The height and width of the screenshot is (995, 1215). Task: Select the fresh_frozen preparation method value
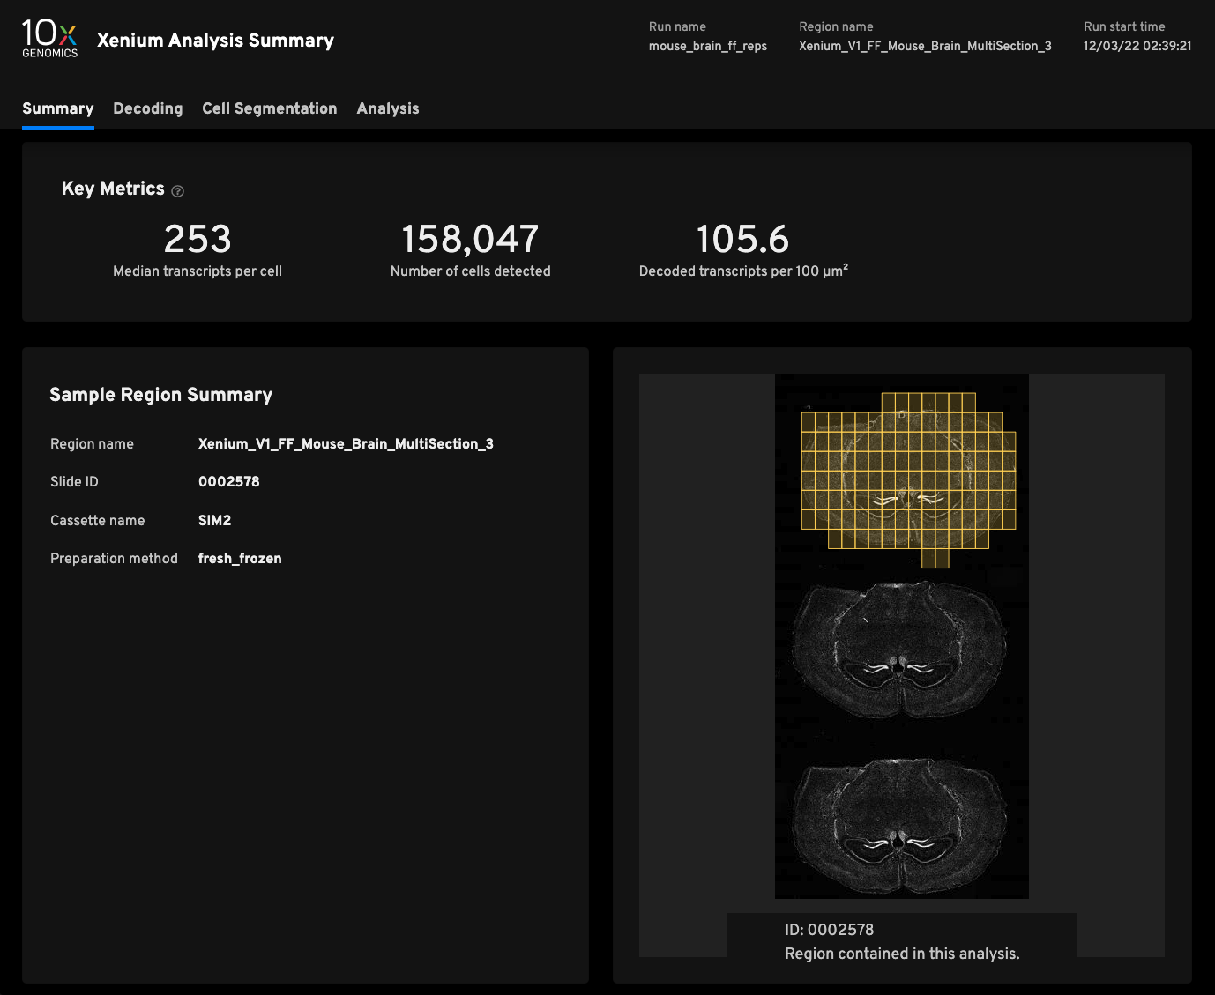(240, 559)
